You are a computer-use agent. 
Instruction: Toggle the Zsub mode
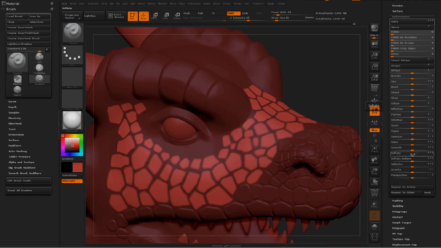[245, 13]
